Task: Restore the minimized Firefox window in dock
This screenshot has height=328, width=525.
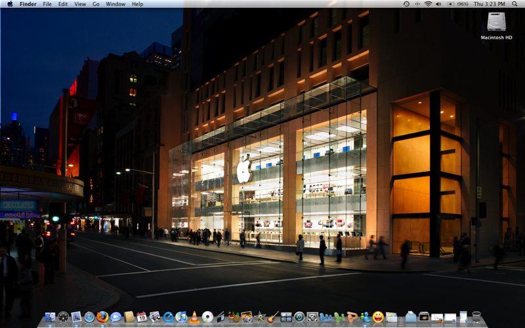Action: coord(437,318)
